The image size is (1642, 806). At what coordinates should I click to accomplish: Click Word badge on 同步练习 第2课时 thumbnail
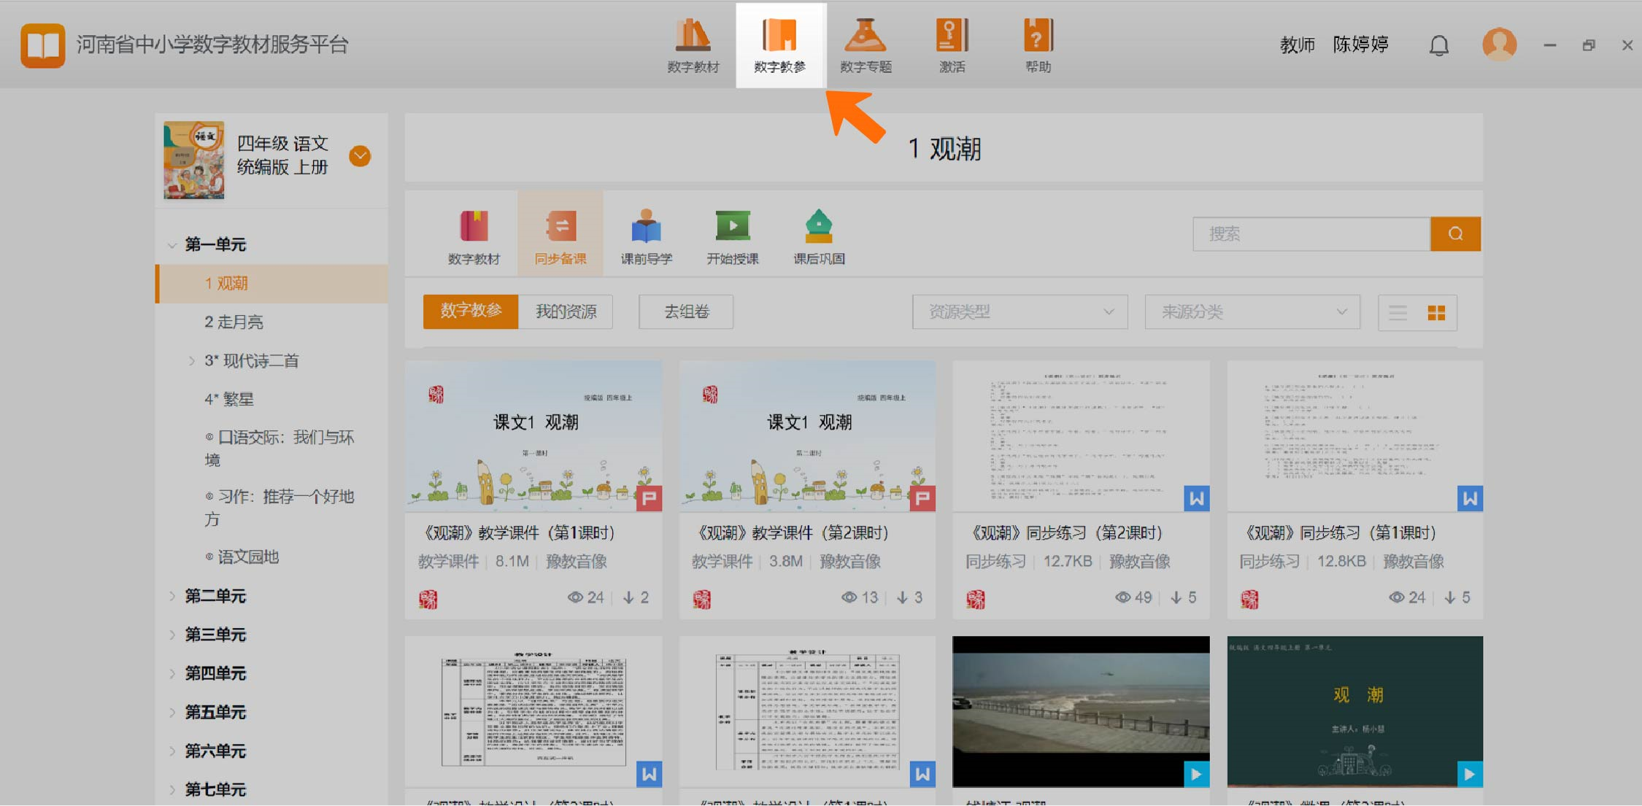point(1196,498)
